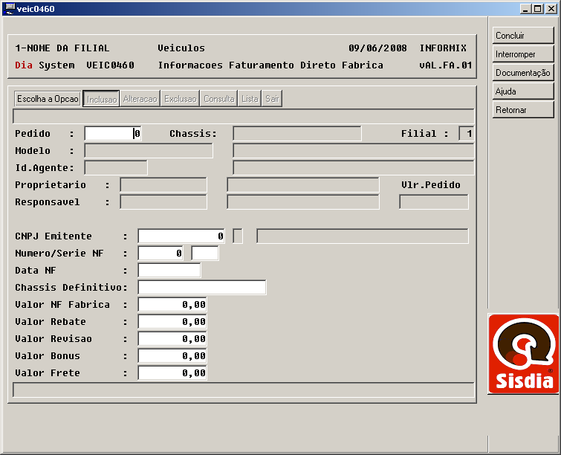This screenshot has height=455, width=561.
Task: Focus the Serie NF input field
Action: click(x=205, y=254)
